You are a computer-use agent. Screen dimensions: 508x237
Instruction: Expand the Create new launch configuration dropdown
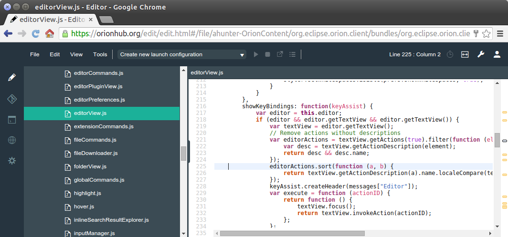point(182,54)
